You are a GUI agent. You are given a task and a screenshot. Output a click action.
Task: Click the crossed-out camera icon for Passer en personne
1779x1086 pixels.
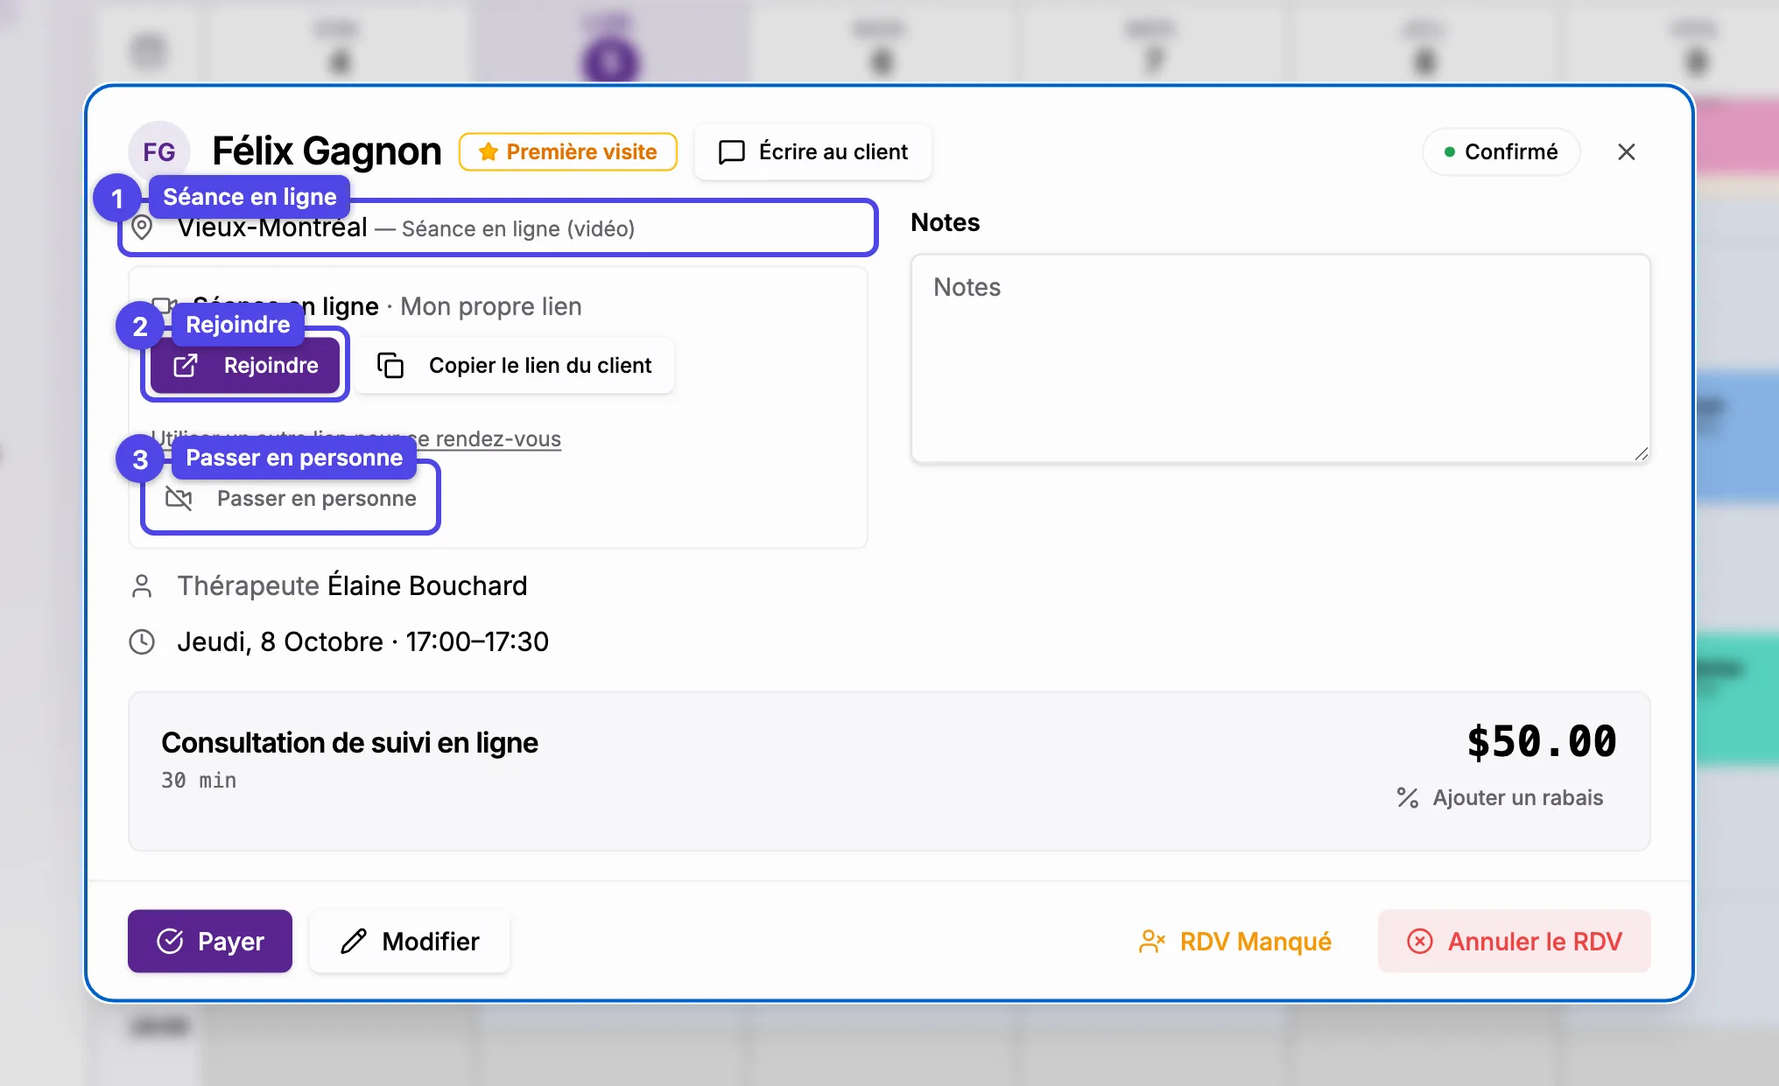(179, 498)
